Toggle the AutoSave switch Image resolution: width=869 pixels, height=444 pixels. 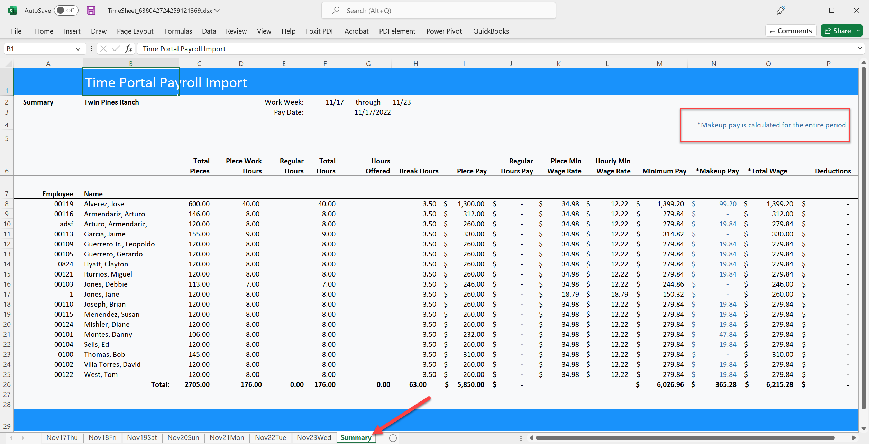(x=66, y=10)
